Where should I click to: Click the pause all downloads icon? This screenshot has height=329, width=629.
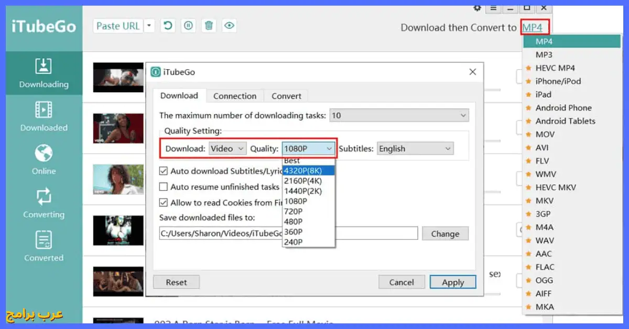[x=188, y=26]
